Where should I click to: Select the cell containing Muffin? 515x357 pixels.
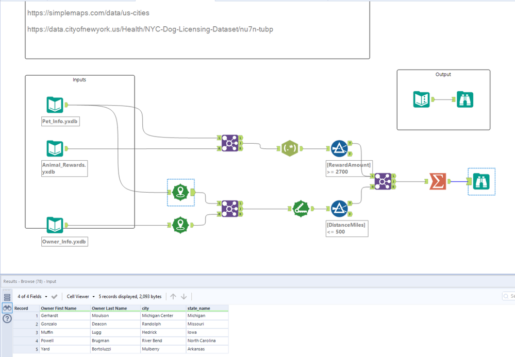tap(65, 332)
